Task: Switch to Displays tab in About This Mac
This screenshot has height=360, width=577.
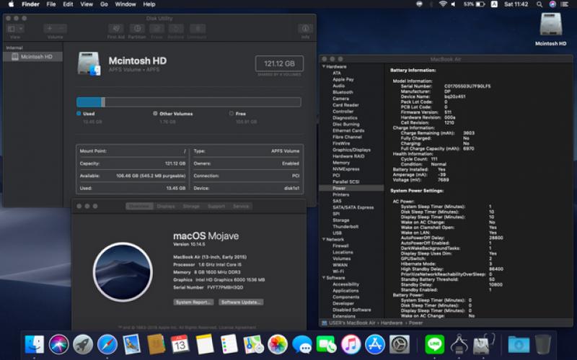Action: point(166,206)
